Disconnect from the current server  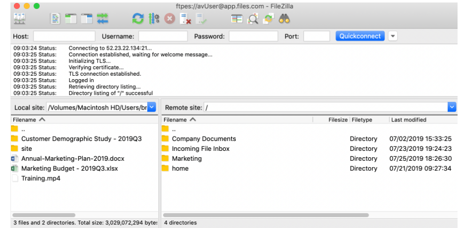click(x=186, y=19)
